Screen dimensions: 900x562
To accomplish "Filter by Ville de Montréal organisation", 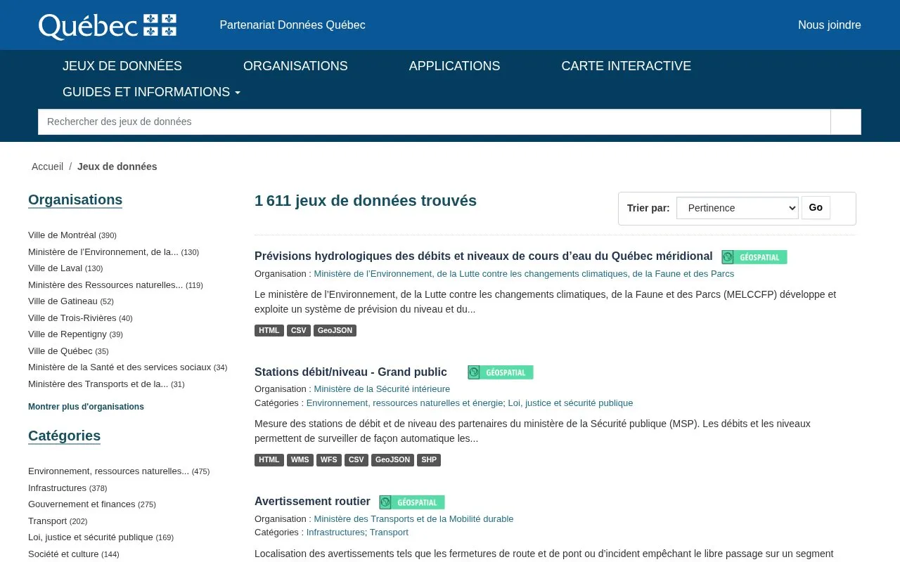I will [x=72, y=235].
